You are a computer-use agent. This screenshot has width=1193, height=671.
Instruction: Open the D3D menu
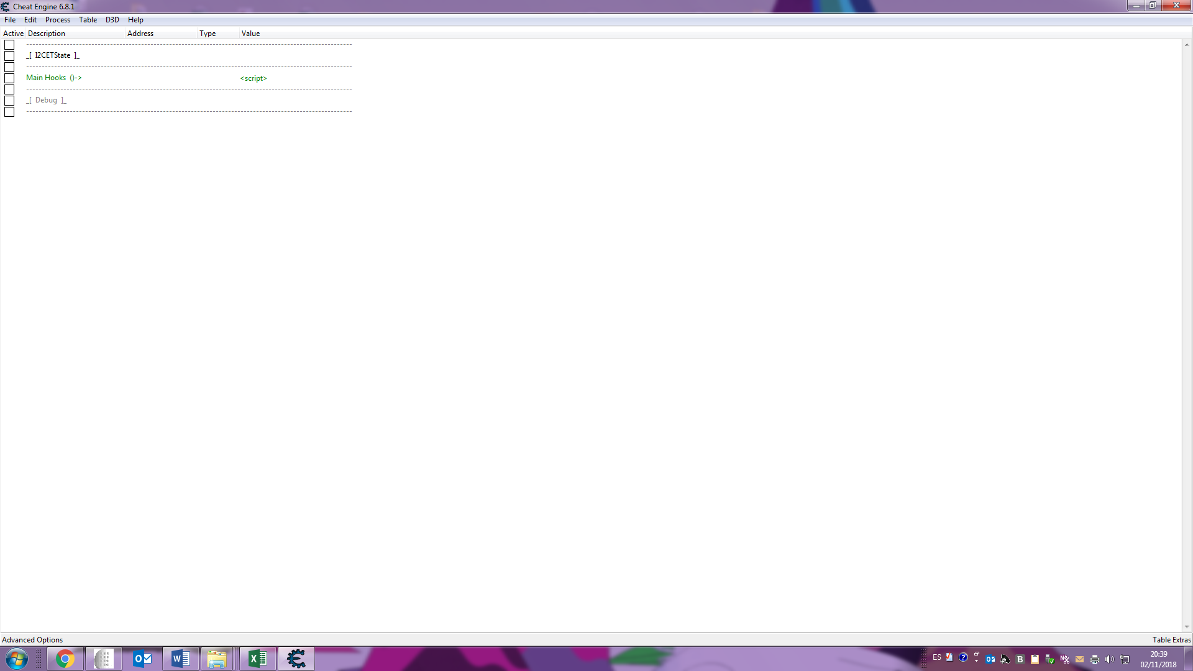(112, 19)
